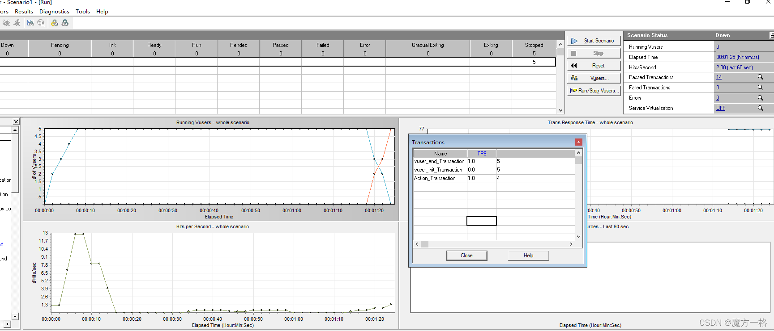Screen dimensions: 774x331
Task: Click Start Scenario button
Action: pos(594,41)
